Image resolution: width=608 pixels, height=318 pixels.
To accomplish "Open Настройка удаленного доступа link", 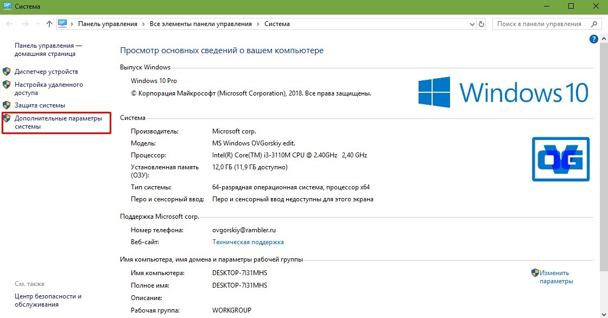I will coord(49,88).
